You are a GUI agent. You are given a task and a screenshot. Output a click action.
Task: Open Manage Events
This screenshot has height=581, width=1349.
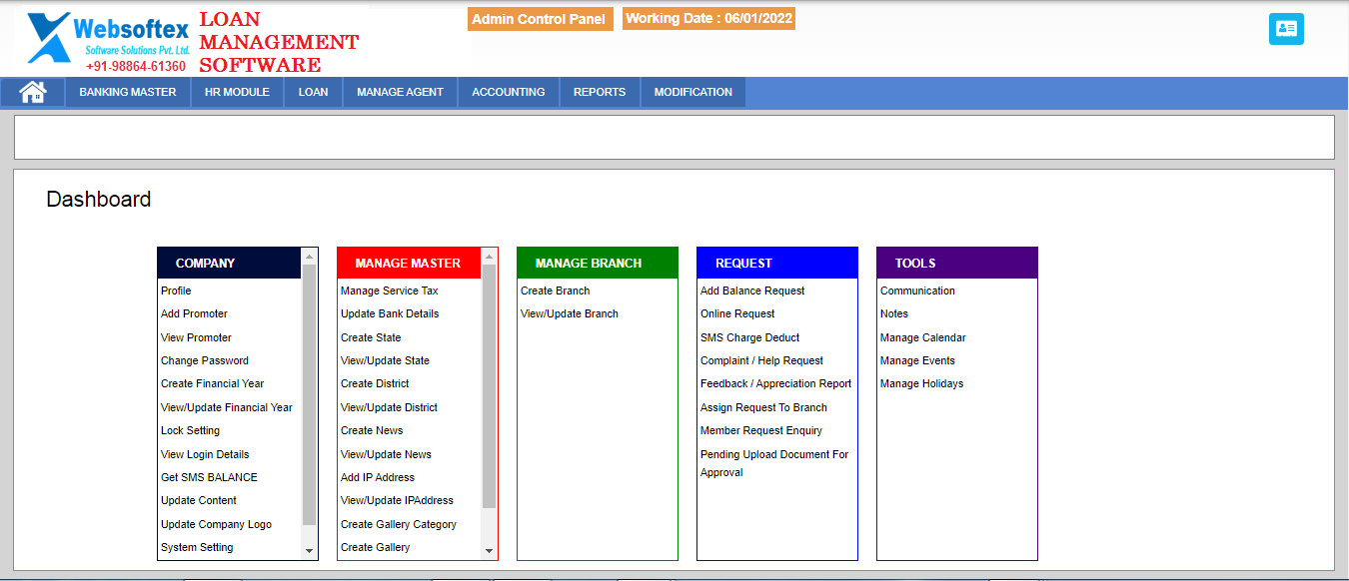coord(917,360)
